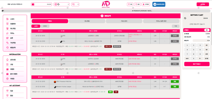Cancel the first bet with 배팅 취소
Viewport: 212px width, 99px height.
tap(108, 46)
